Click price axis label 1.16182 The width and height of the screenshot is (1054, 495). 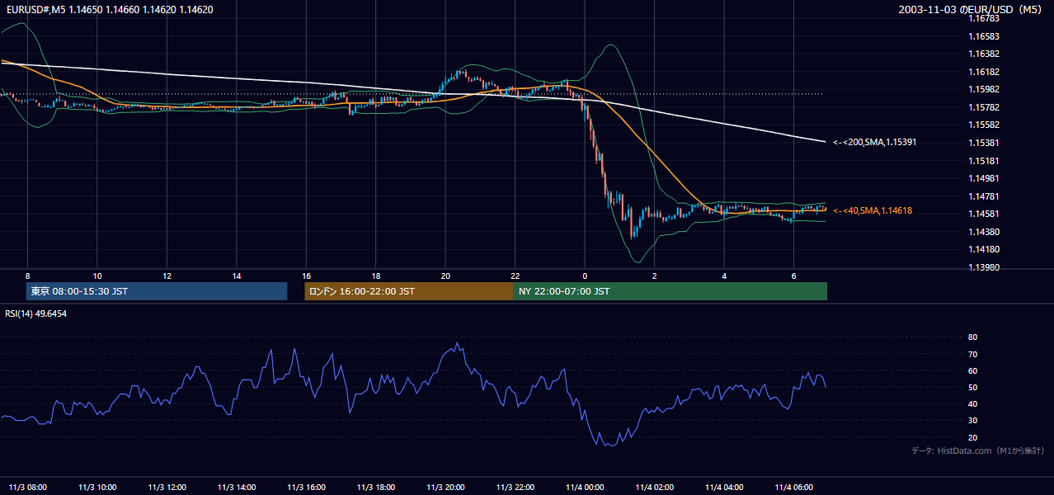point(984,72)
